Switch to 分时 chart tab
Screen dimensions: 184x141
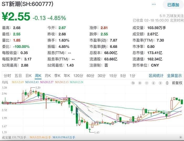click(7, 76)
